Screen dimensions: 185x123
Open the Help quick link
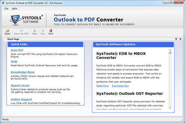[14, 62]
